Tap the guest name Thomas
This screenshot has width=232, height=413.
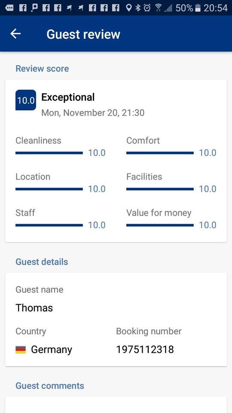click(34, 308)
